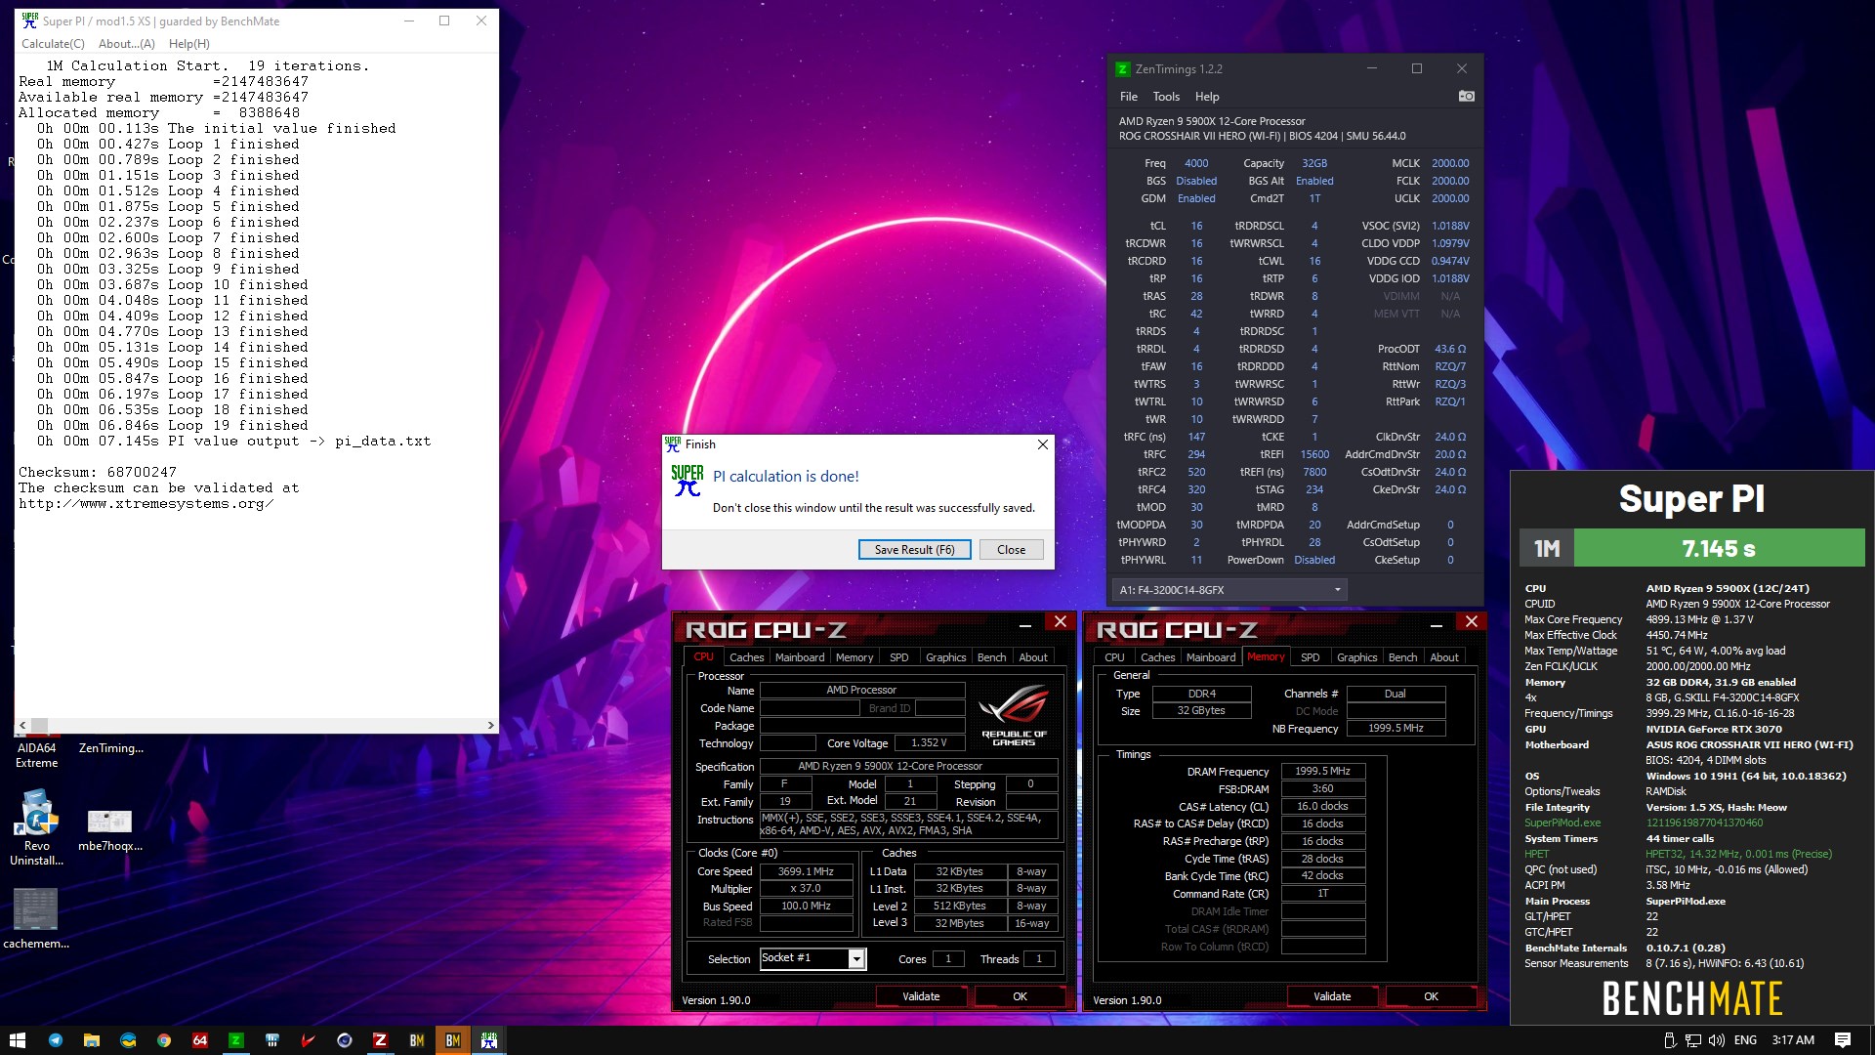Open the Edge-like browser taskbar icon
This screenshot has height=1055, width=1875.
128,1040
